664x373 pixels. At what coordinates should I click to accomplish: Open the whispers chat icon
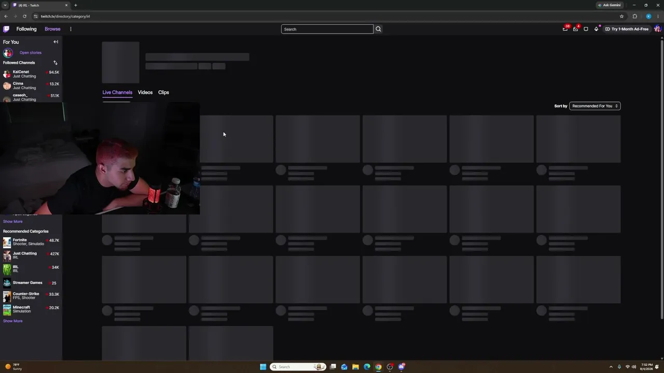coord(586,29)
